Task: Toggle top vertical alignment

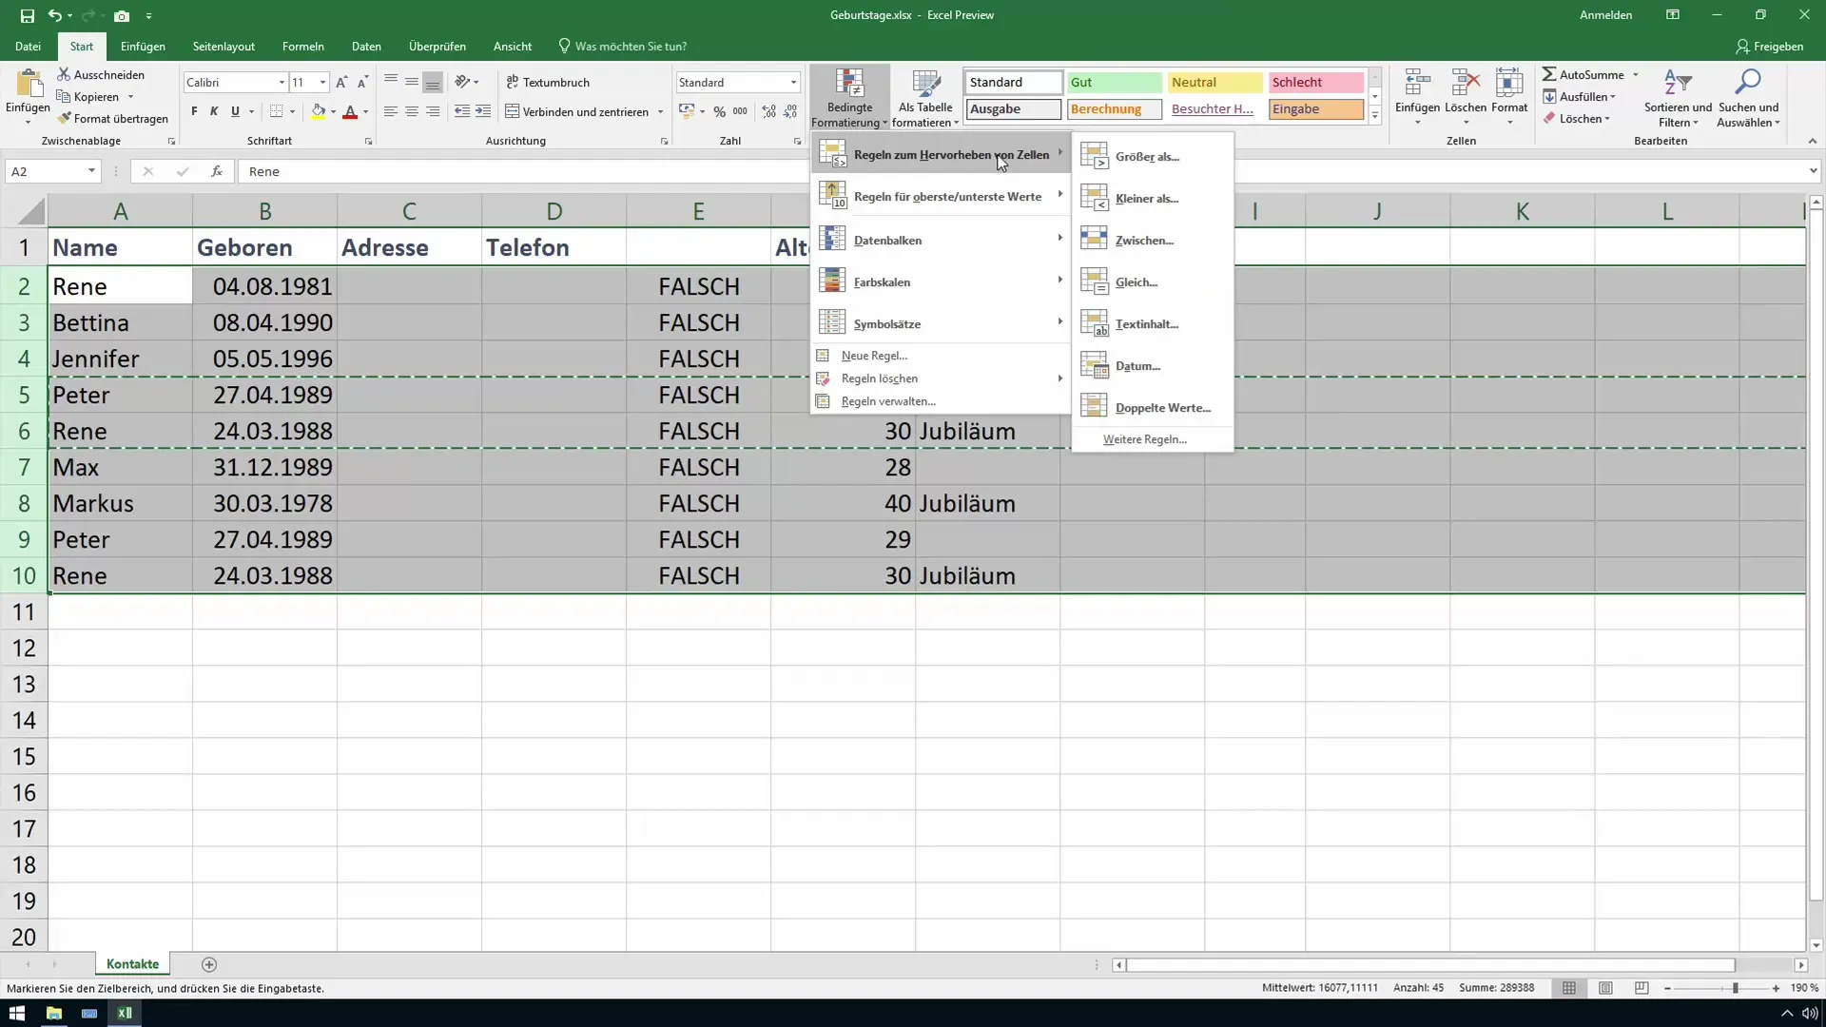Action: coord(391,82)
